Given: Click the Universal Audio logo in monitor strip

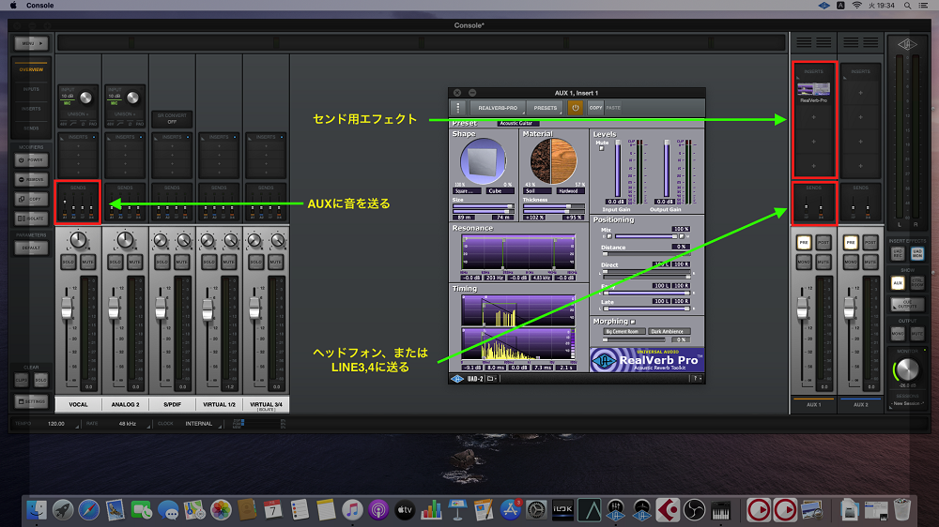Looking at the screenshot, I should coord(907,44).
